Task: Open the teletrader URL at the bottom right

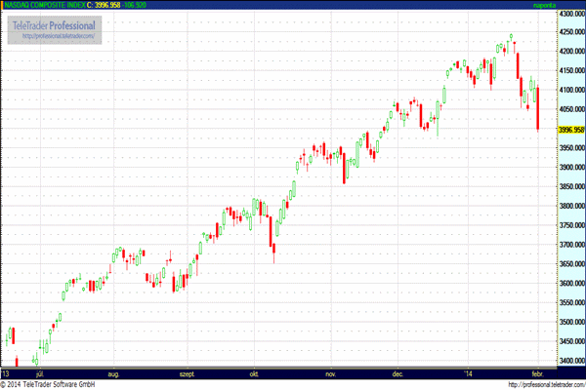Action: click(547, 384)
